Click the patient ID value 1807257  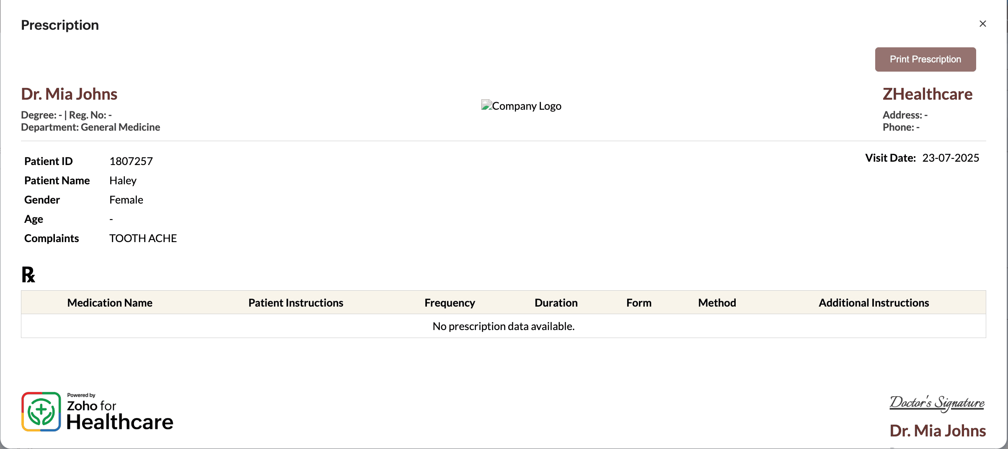pyautogui.click(x=131, y=161)
